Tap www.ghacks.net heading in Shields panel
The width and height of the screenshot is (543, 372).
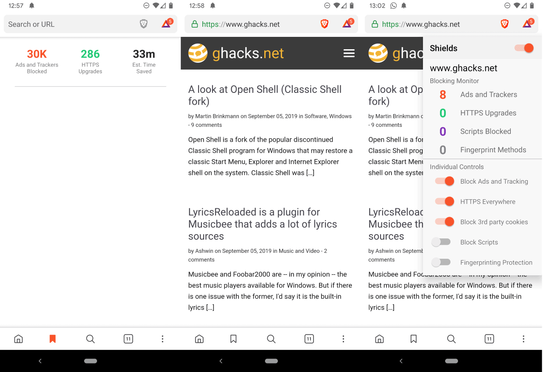click(464, 68)
